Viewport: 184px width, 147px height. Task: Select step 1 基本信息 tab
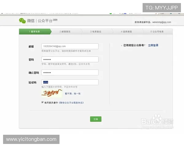35,32
